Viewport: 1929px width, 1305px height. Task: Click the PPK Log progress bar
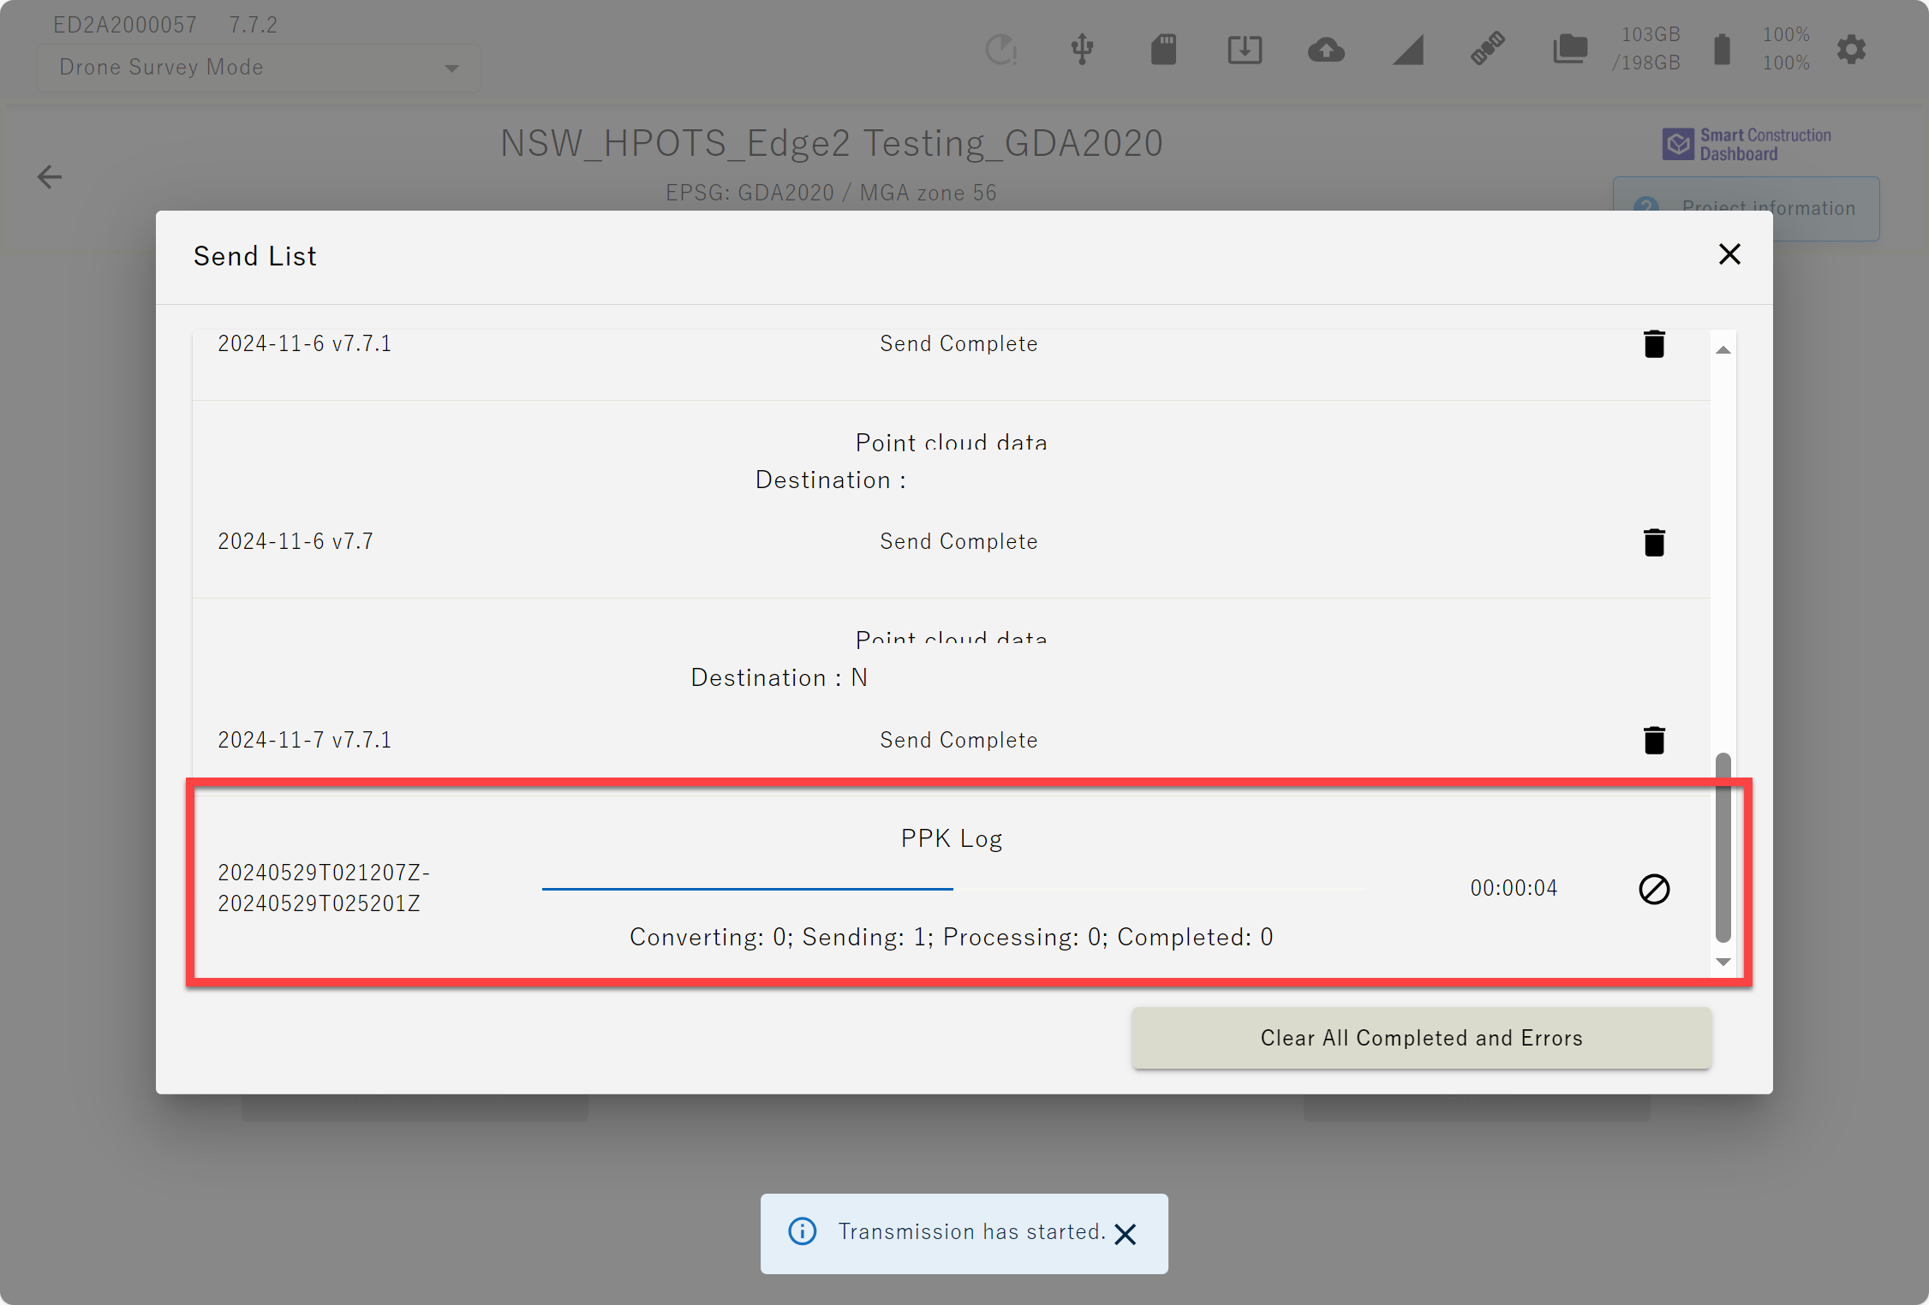(x=952, y=889)
